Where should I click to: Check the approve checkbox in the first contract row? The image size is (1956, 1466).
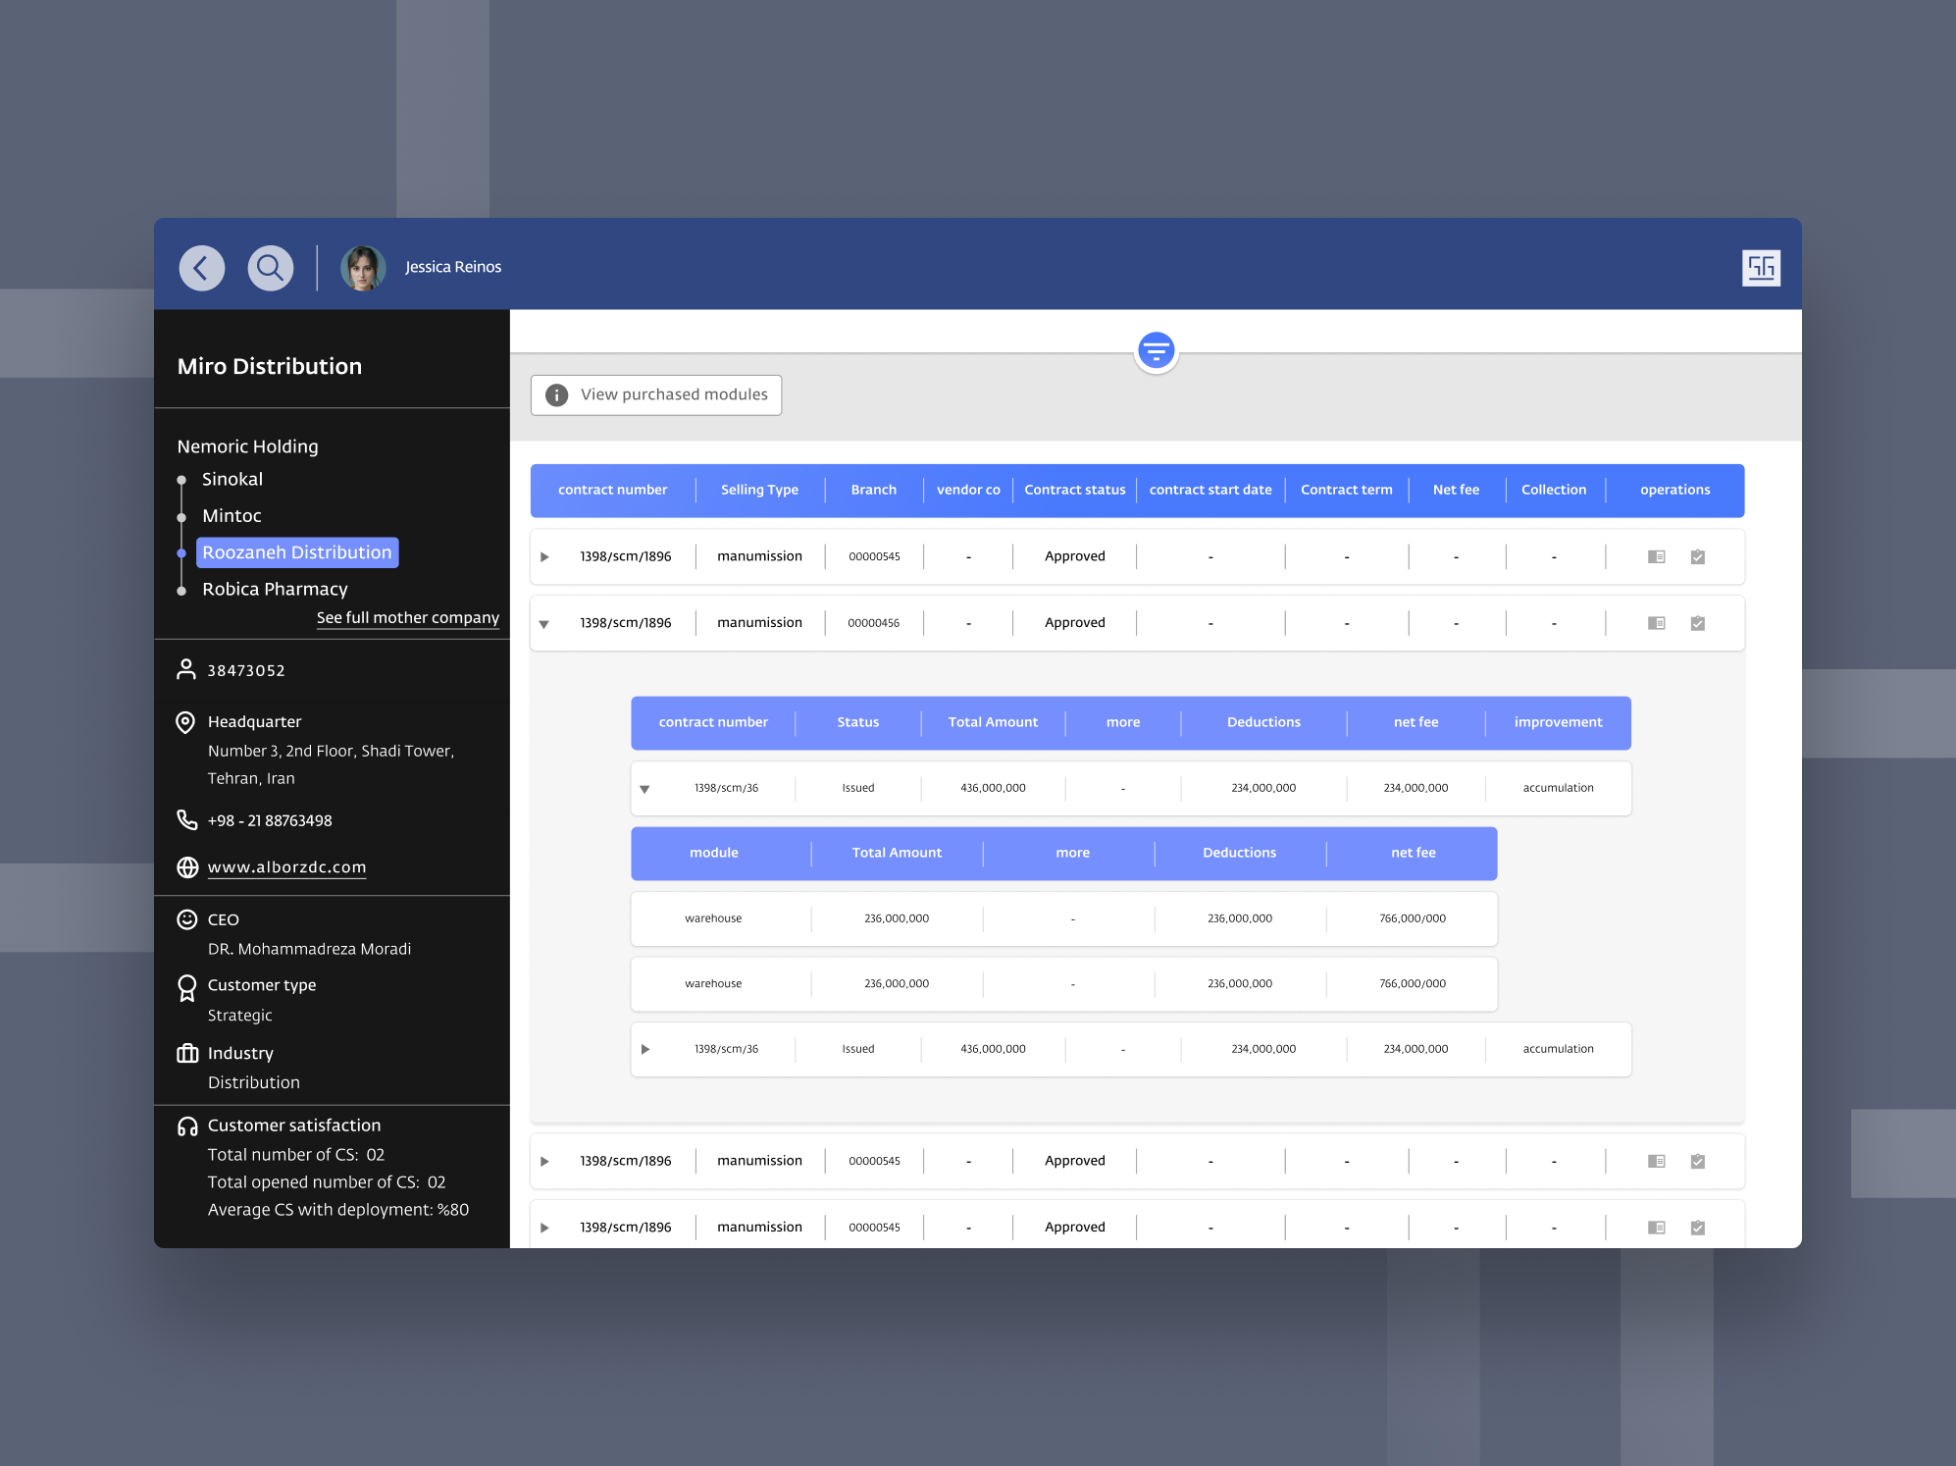pos(1698,556)
